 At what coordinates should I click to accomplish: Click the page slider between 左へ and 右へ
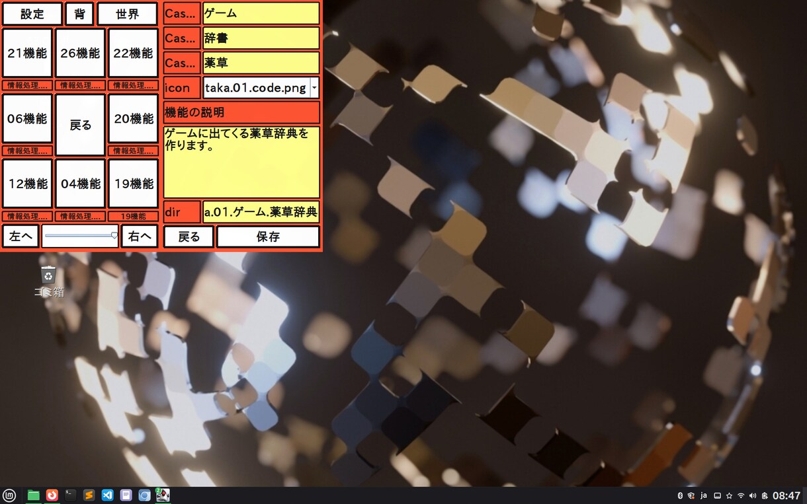[x=80, y=236]
